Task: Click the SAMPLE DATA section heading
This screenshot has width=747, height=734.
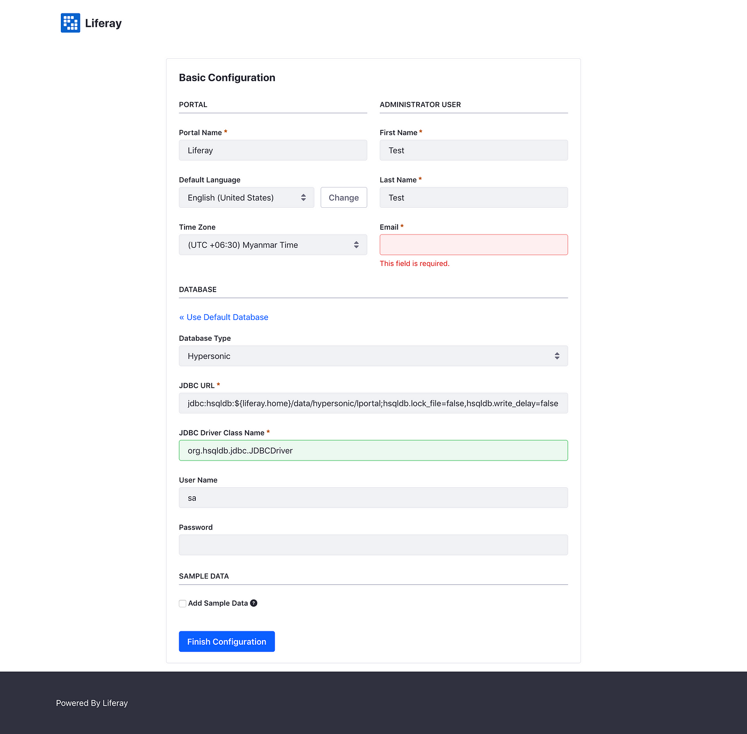Action: [204, 576]
